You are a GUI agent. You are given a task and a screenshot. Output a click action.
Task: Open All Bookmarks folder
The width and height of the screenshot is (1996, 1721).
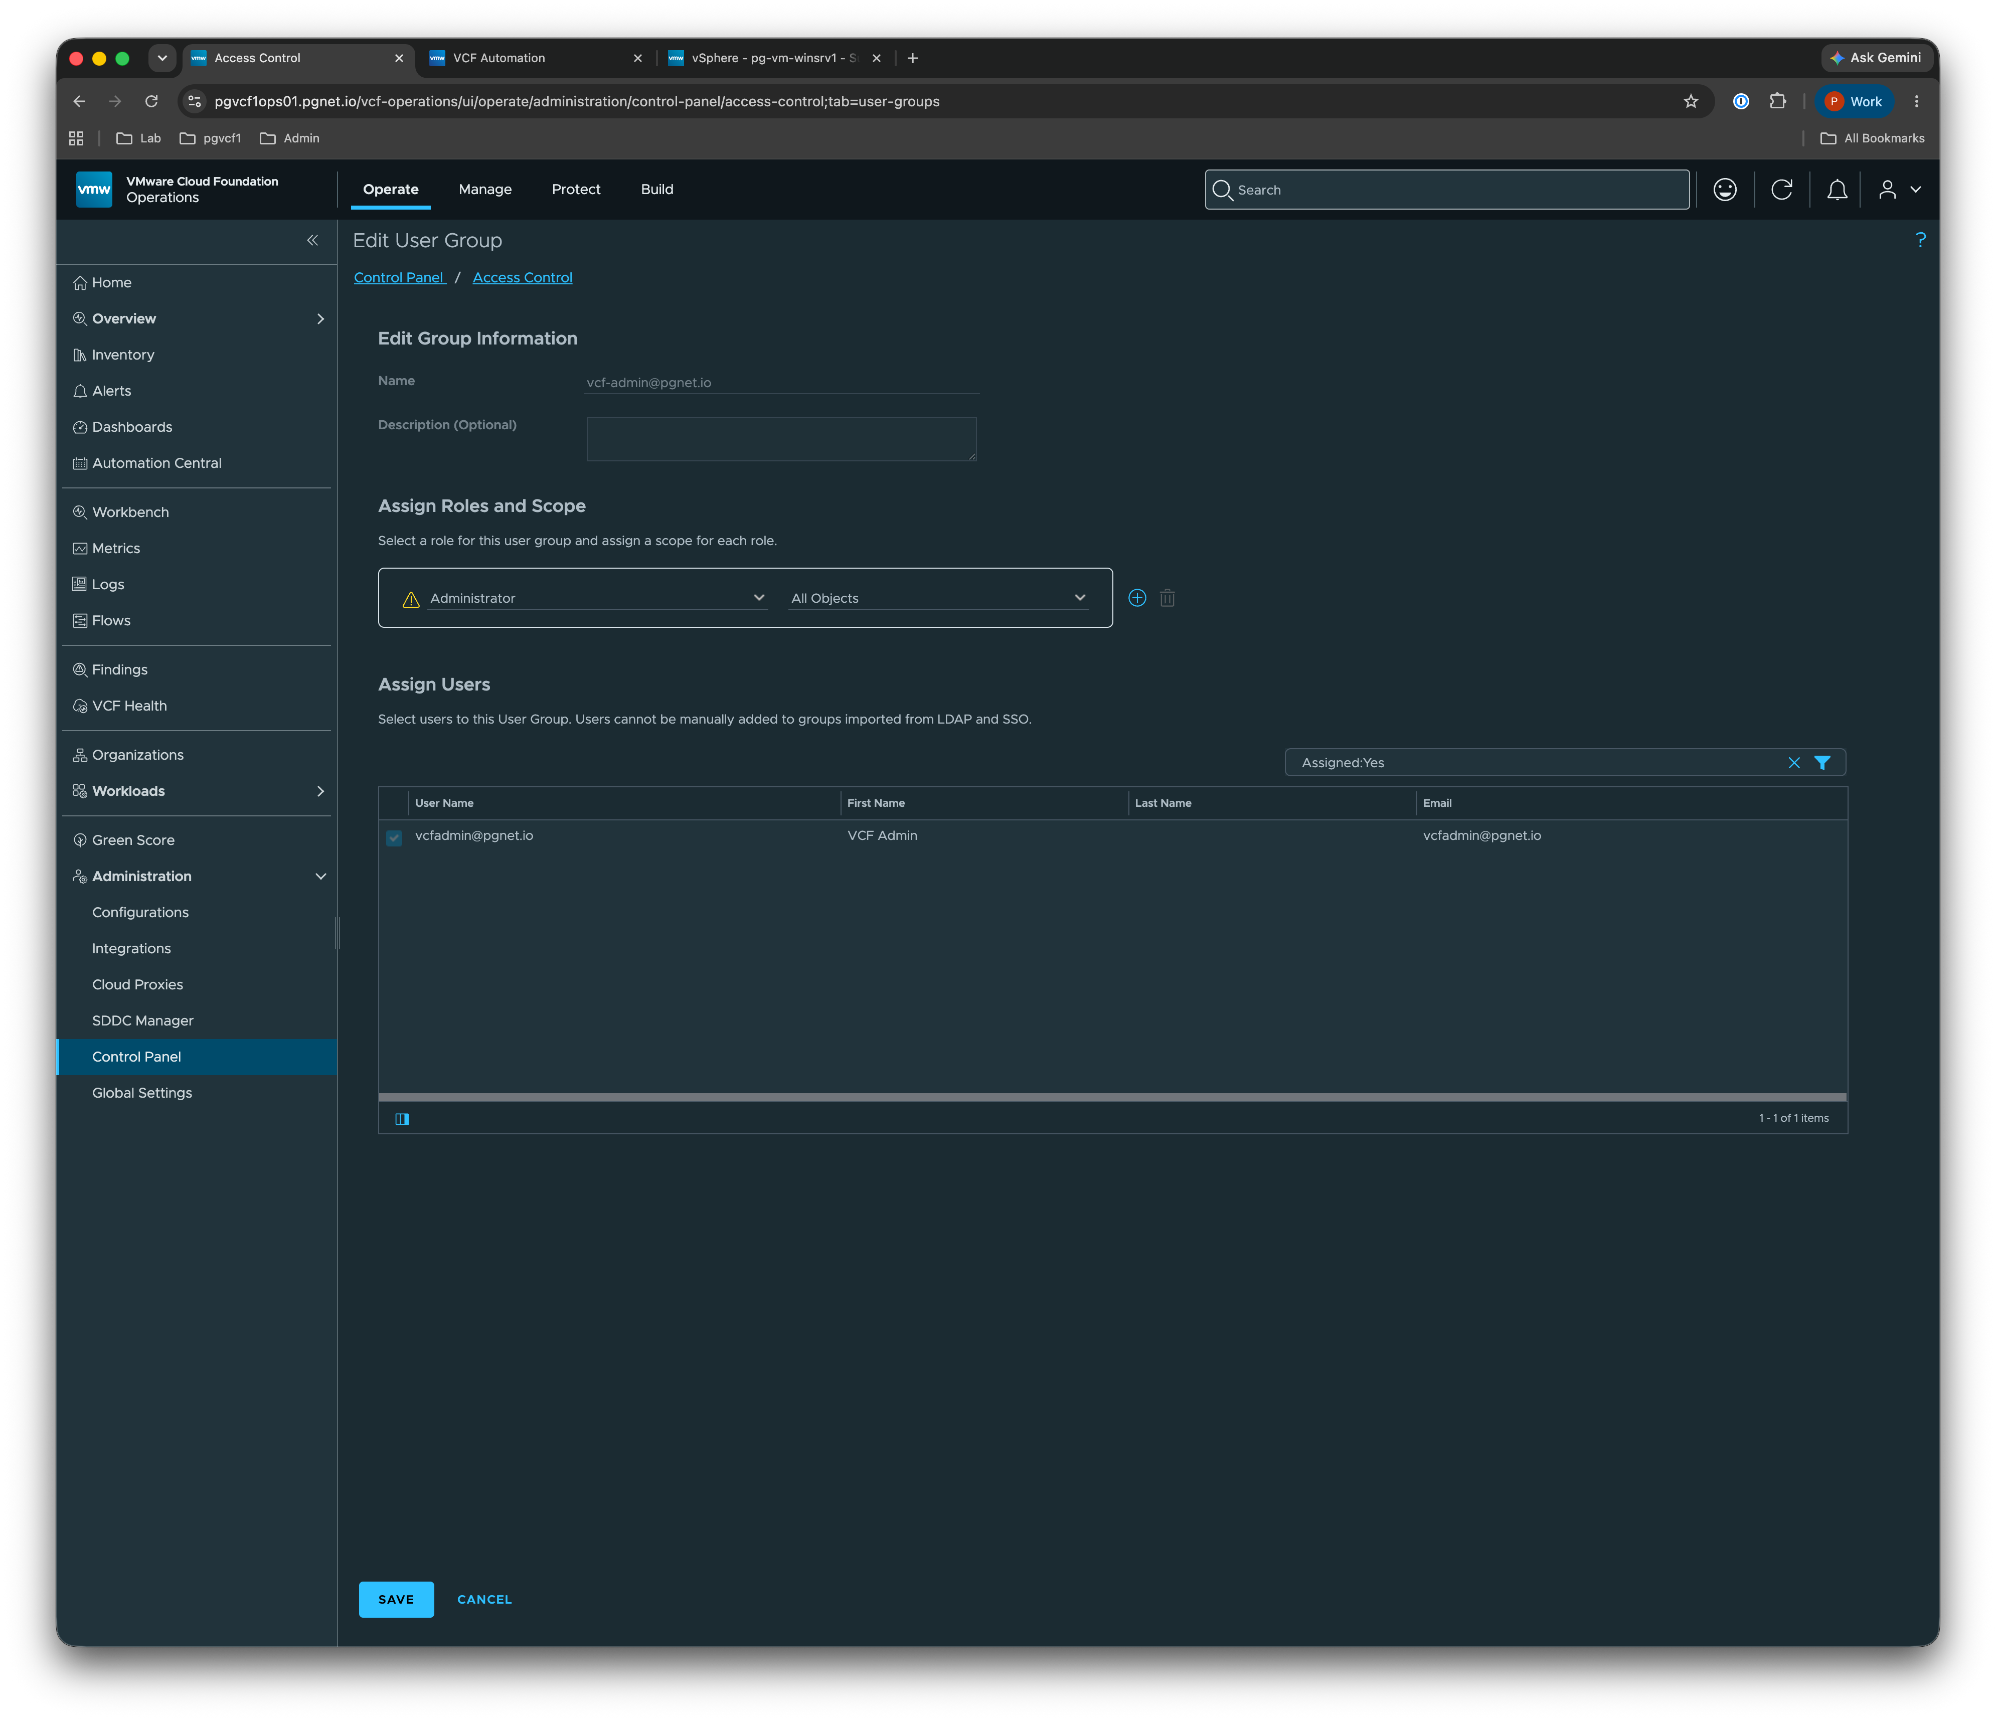coord(1872,139)
